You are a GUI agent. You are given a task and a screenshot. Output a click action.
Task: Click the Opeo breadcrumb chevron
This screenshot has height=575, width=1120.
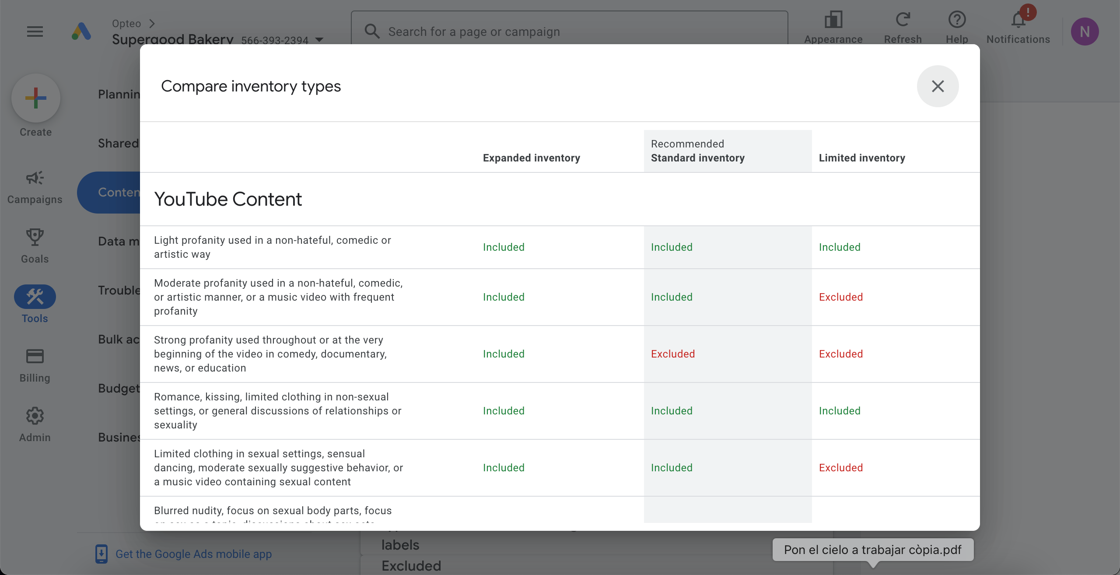[x=152, y=24]
